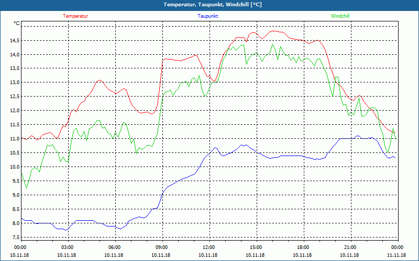Click the 15:00 time axis label
The image size is (419, 261).
[256, 247]
